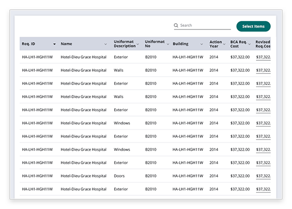
Task: Open the Uniformat No column chevron
Action: pyautogui.click(x=168, y=44)
